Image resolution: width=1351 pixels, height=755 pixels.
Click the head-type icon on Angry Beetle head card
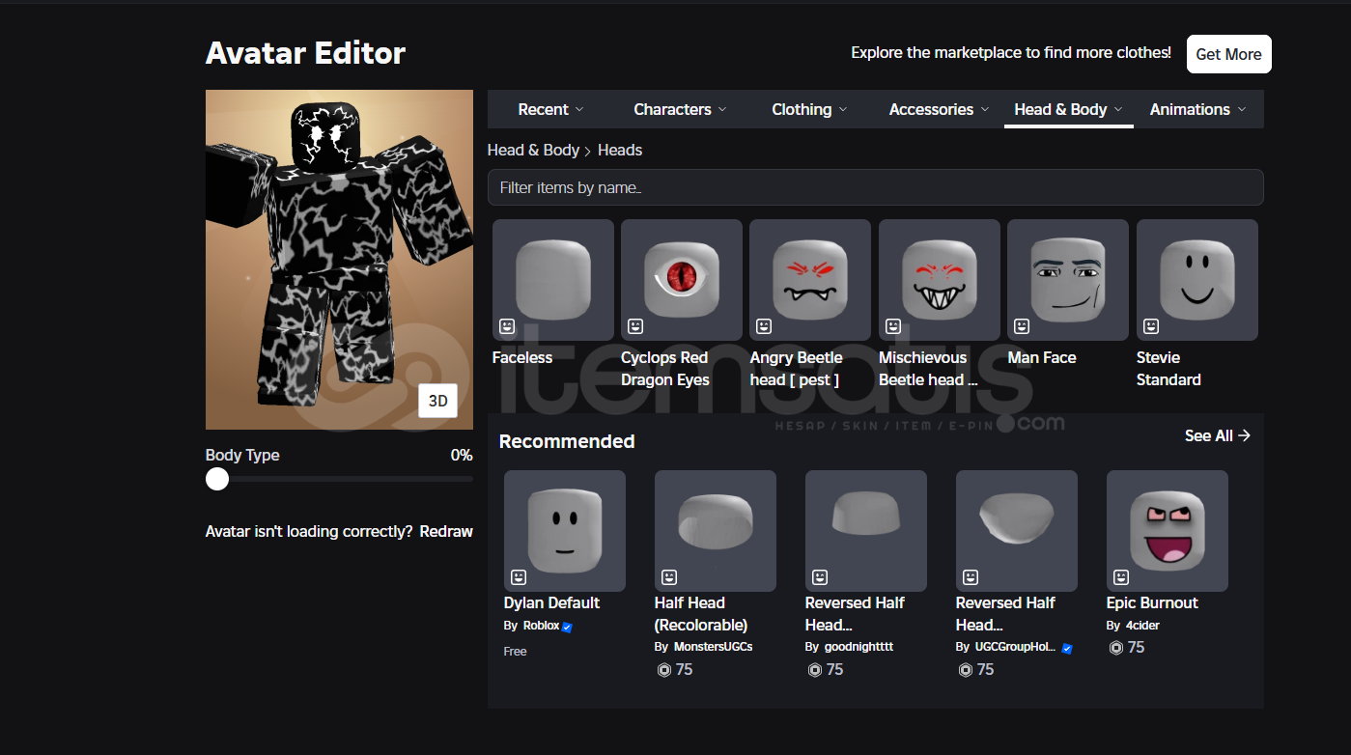764,326
